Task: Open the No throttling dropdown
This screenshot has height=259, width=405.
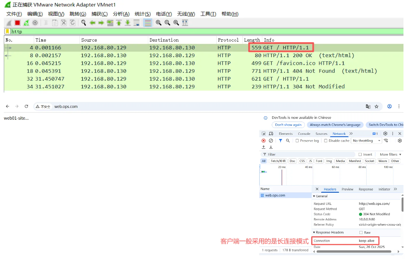Action: [x=366, y=140]
